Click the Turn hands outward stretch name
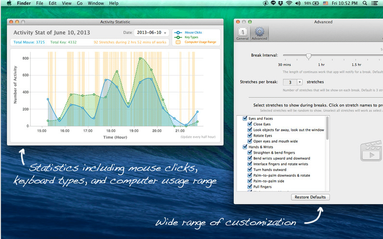 [x=270, y=170]
